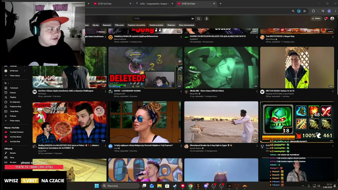Open Steam from the taskbar
This screenshot has height=190, width=338.
tap(175, 186)
